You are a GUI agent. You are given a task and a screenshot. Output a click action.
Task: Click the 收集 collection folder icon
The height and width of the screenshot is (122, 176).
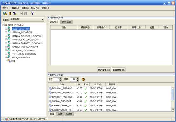point(9,61)
